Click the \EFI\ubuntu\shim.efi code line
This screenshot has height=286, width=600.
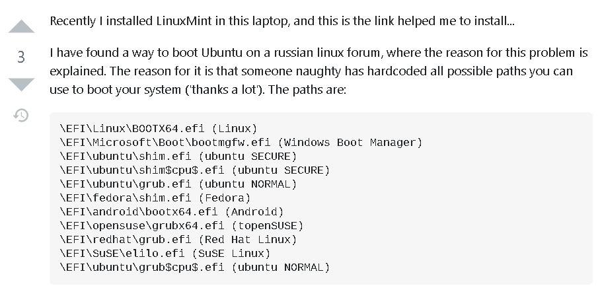pos(178,157)
